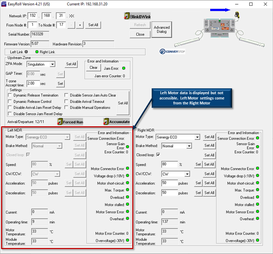Toggle Disable Manual Operations checkbox
This screenshot has width=273, height=254.
tap(66, 107)
